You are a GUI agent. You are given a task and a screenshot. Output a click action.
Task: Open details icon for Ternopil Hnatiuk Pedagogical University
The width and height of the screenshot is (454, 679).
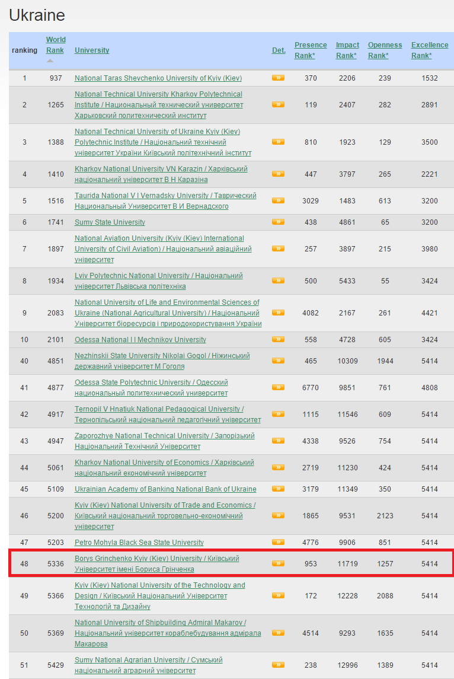pos(278,414)
